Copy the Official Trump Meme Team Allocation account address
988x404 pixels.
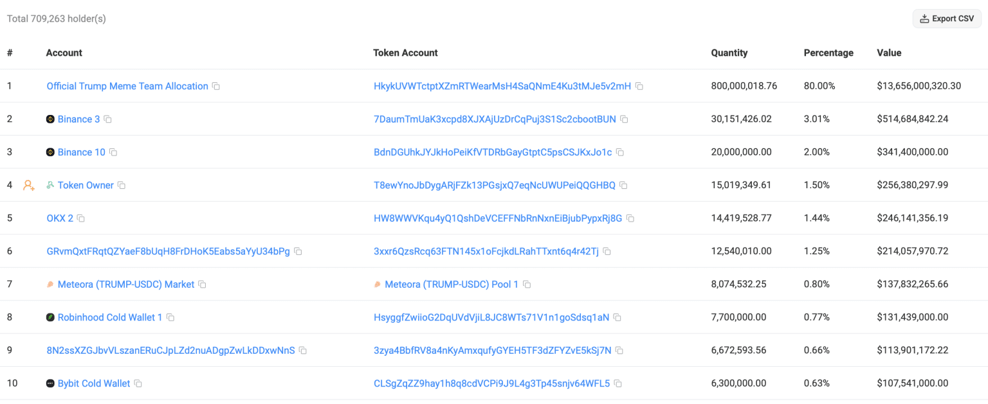(215, 85)
